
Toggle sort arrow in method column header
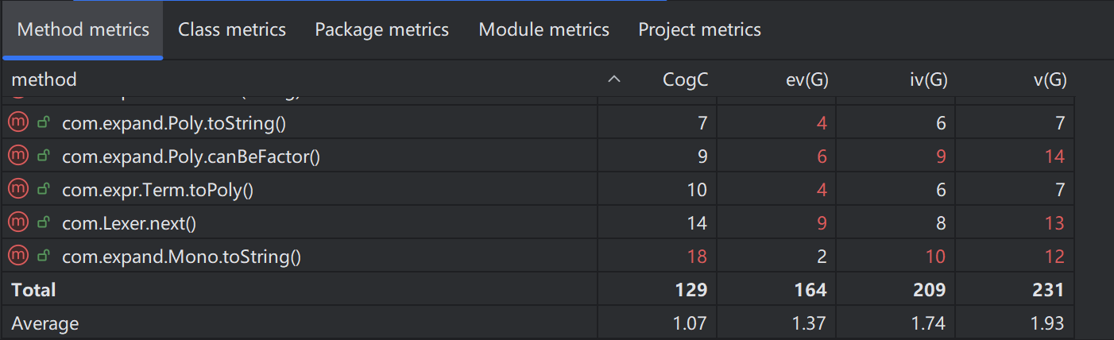pyautogui.click(x=613, y=79)
